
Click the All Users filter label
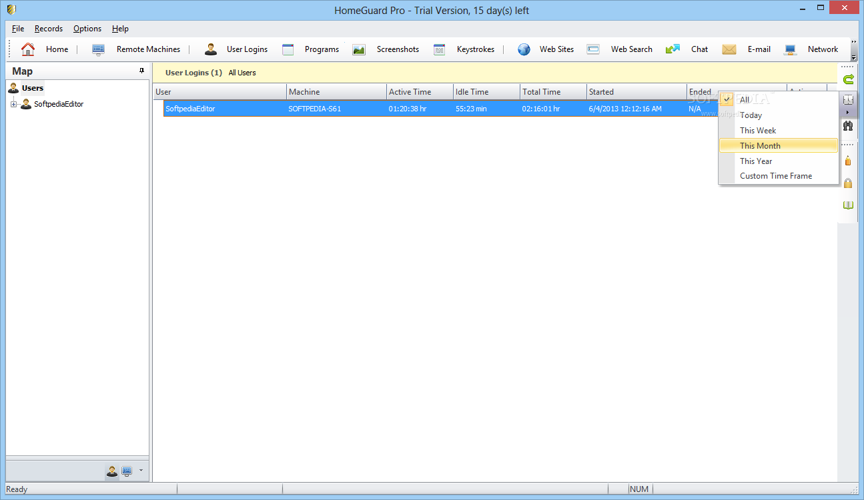point(242,73)
